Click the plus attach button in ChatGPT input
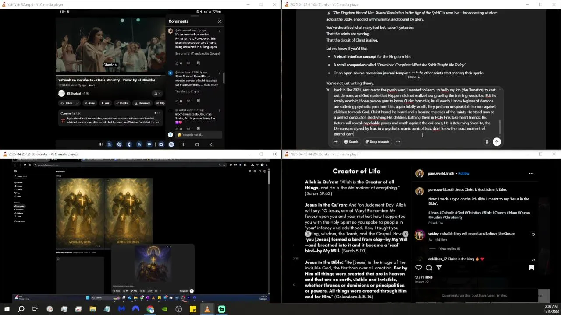This screenshot has width=561, height=315. coord(336,142)
